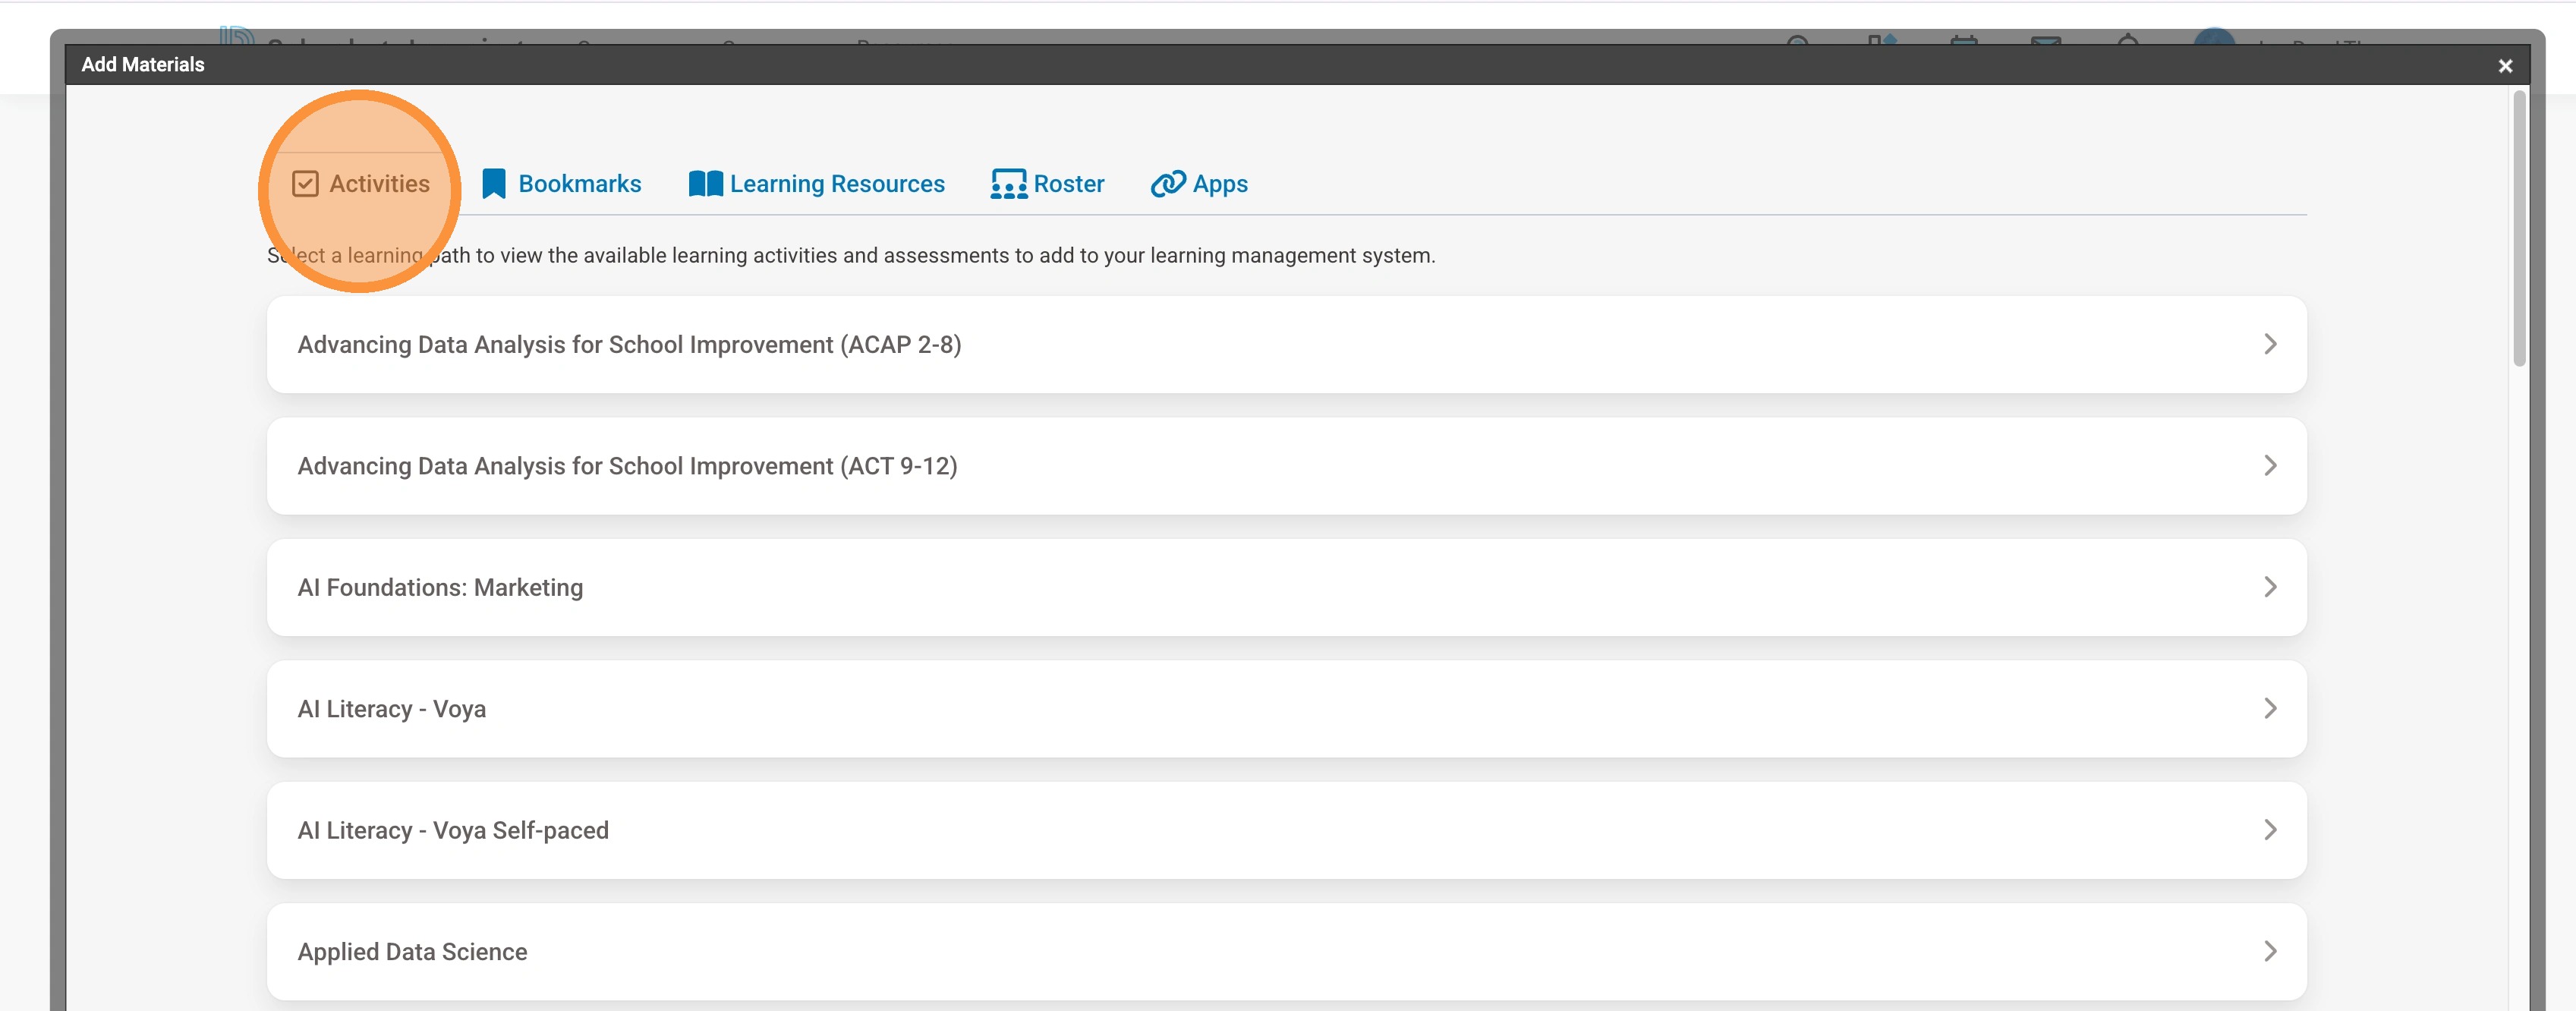Viewport: 2576px width, 1011px height.
Task: Click the Activities checkmark icon
Action: pyautogui.click(x=305, y=184)
